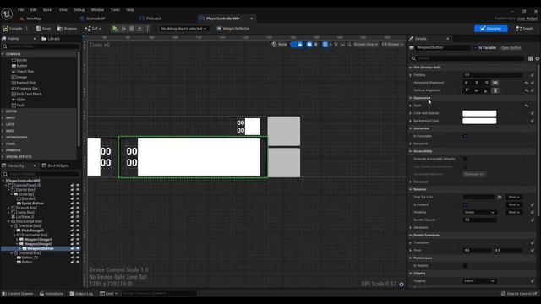Screen dimensions: 541x304
Task: Switch to Graph mode
Action: (525, 29)
